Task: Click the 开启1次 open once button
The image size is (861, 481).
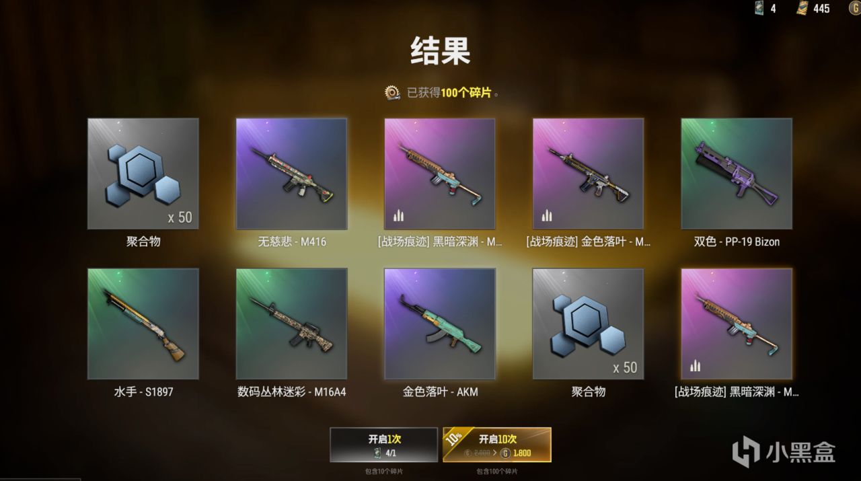Action: [384, 445]
